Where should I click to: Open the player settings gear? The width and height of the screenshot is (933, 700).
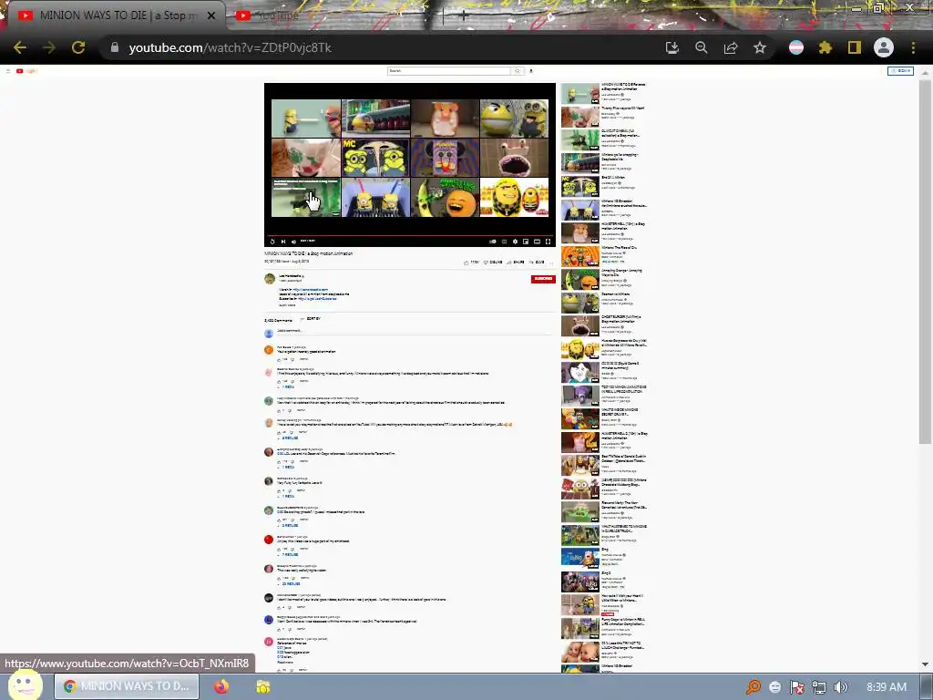(x=516, y=241)
